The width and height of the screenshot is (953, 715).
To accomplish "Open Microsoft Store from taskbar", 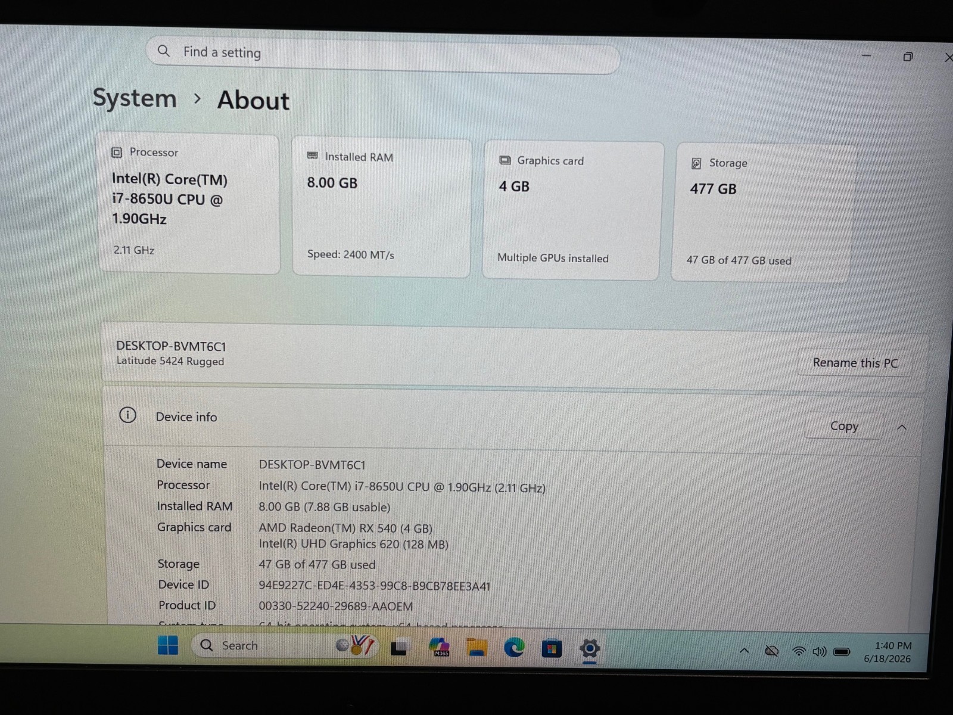I will click(x=552, y=648).
